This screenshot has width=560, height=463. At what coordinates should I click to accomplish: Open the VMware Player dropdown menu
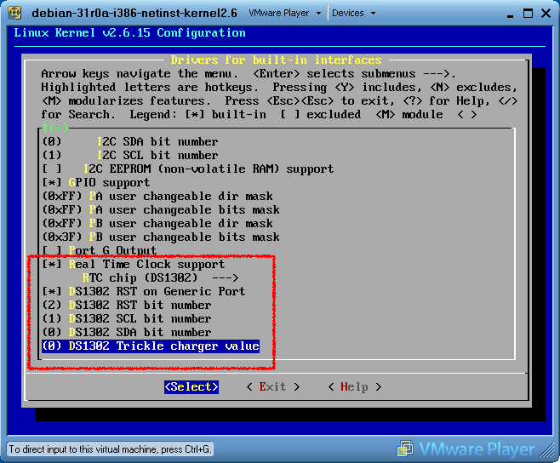[x=285, y=14]
